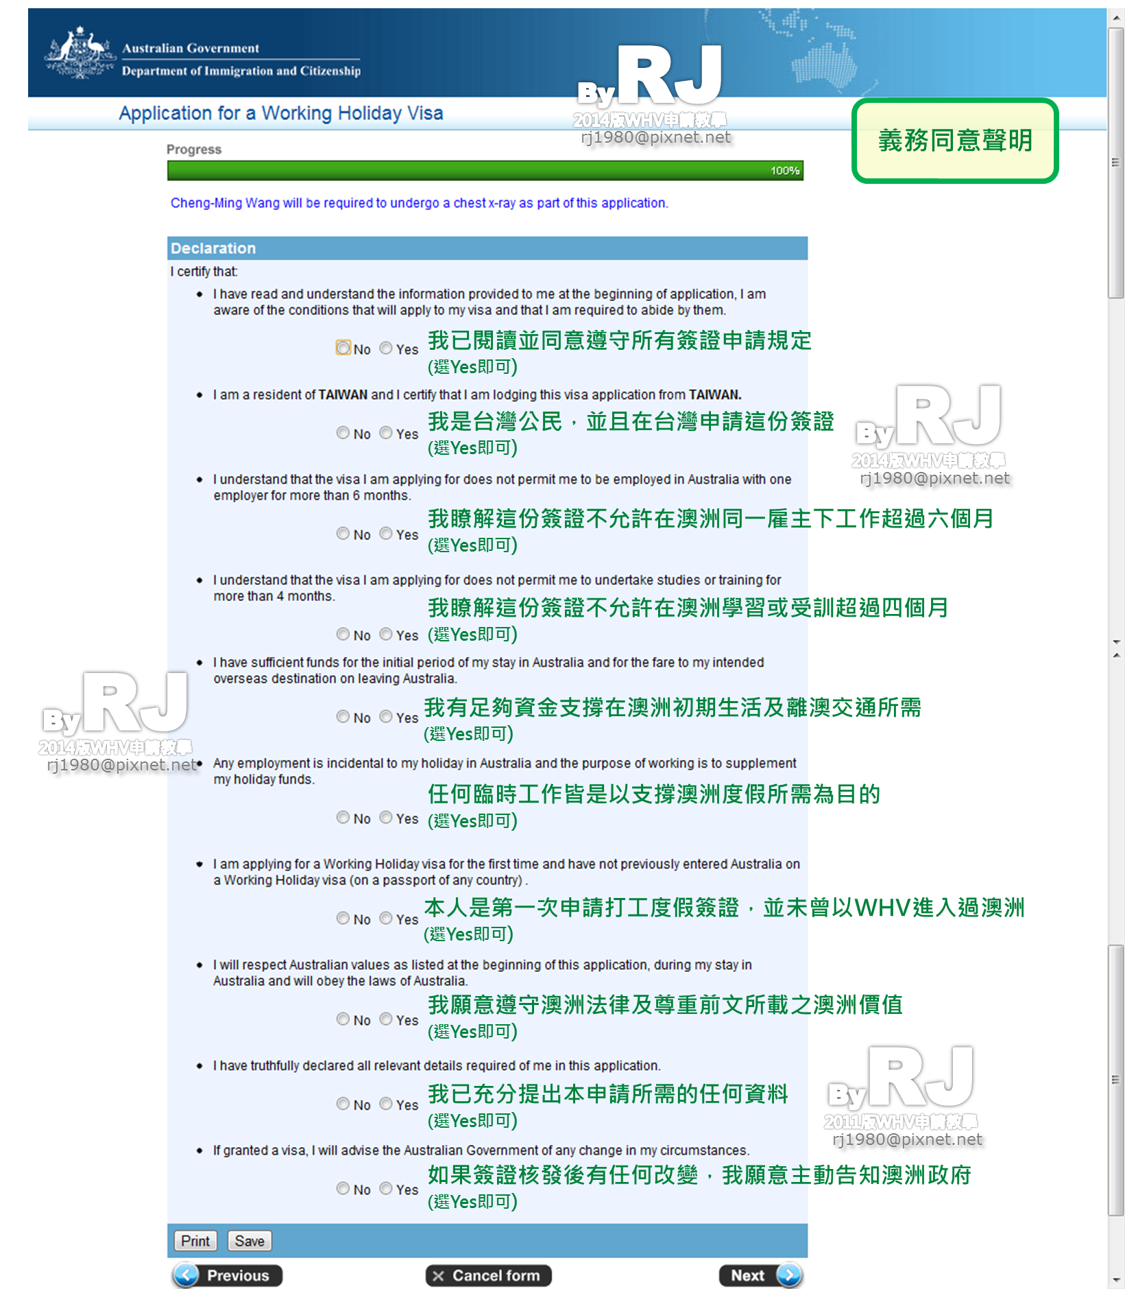The width and height of the screenshot is (1125, 1289).
Task: Select Yes for resident of TAIWAN statement
Action: pos(386,432)
